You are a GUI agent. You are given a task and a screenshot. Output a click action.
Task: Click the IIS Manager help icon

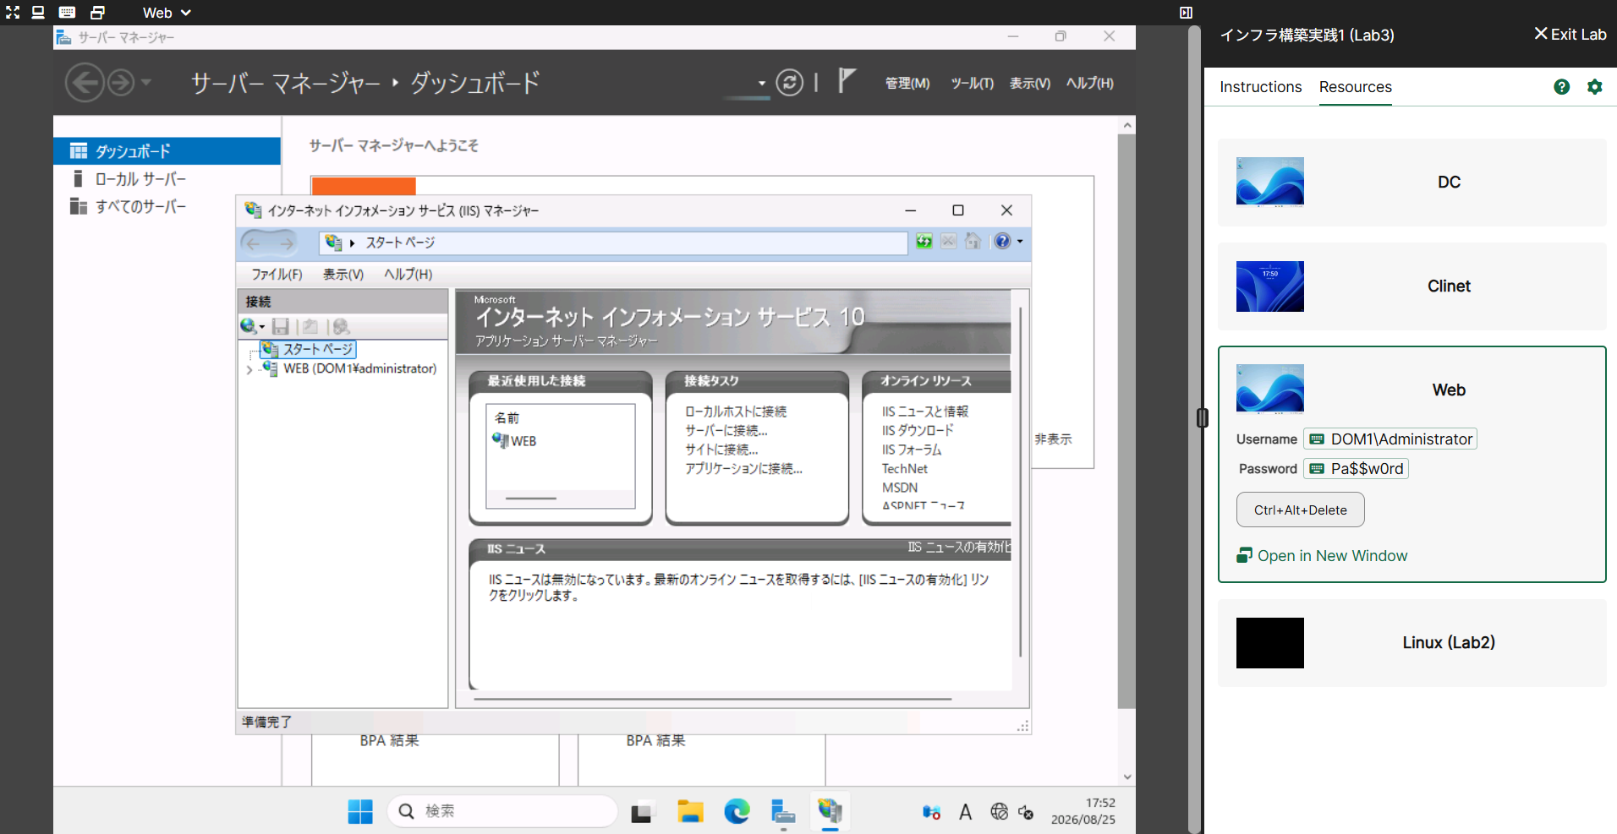[1002, 242]
